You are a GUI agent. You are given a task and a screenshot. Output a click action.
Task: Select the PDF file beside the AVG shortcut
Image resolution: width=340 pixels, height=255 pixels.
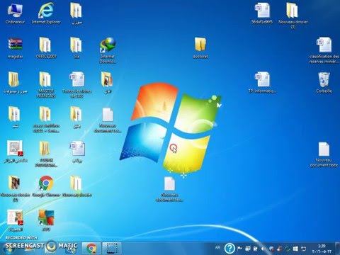[15, 220]
